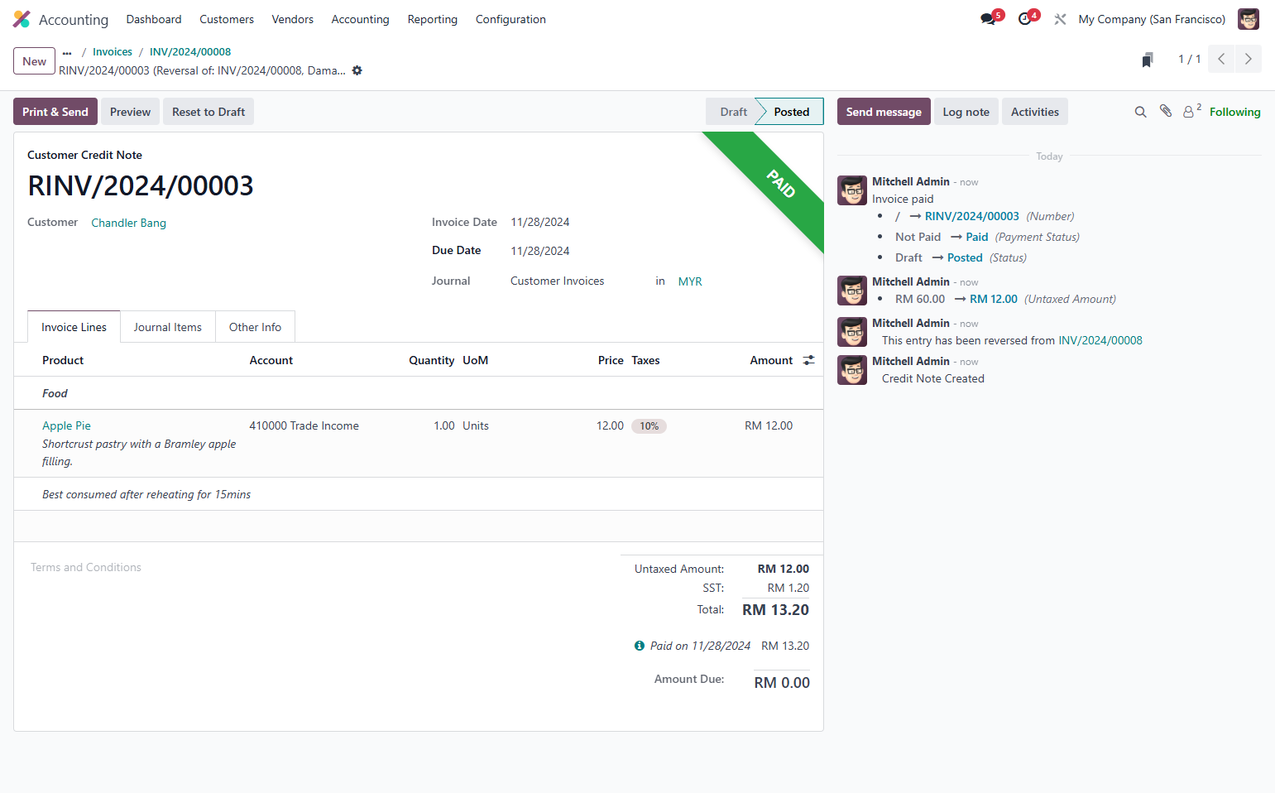Open the gear actions menu beside the record title
This screenshot has height=793, width=1275.
[x=357, y=70]
